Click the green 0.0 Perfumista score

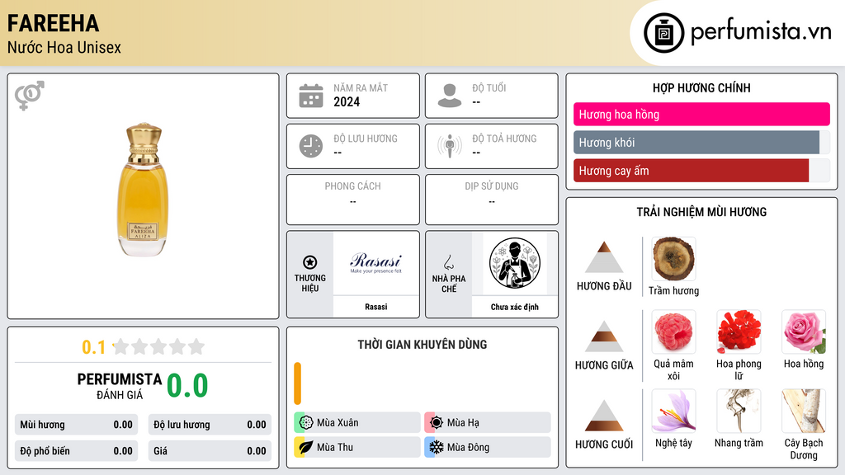point(187,386)
